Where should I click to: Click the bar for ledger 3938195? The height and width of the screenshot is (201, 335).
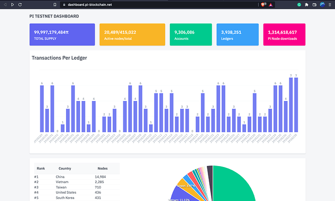[x=73, y=109]
